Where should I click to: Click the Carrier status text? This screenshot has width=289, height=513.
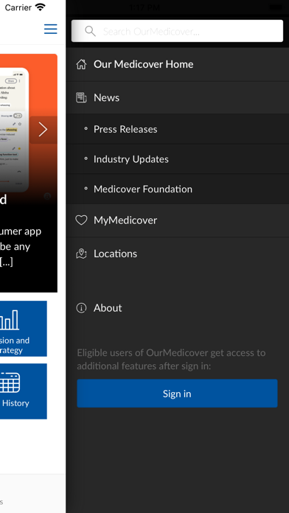click(x=18, y=7)
